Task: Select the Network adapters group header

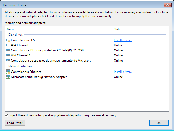Action: (20, 66)
